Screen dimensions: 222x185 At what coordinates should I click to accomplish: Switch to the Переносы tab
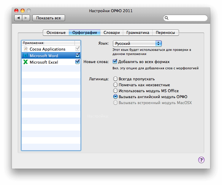pos(165,33)
